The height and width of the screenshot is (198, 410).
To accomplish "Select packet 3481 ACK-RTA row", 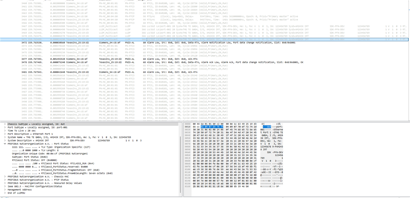I will pos(205,72).
